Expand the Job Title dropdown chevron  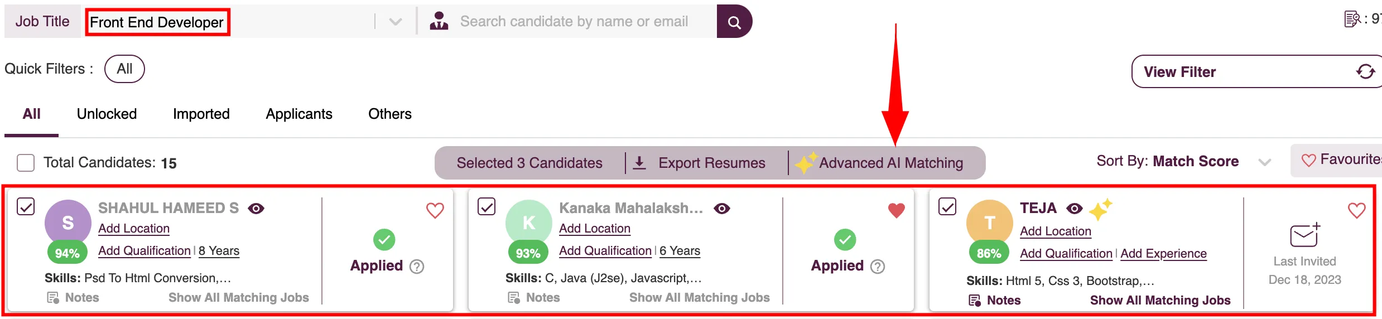click(x=396, y=22)
